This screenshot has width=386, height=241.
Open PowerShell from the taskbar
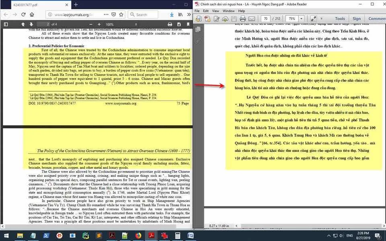[x=46, y=236]
